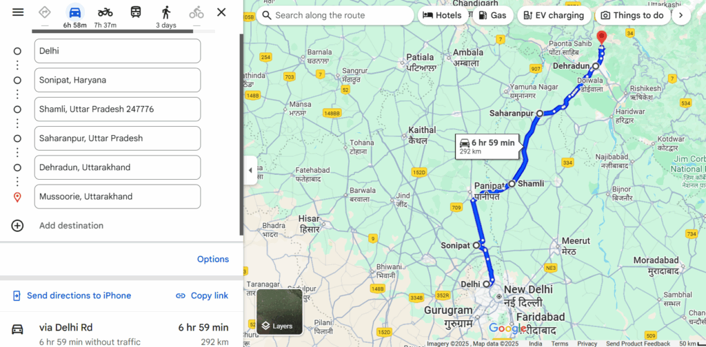This screenshot has height=347, width=706.
Task: Click the circle handle beside Sonipat
Action: (x=17, y=81)
